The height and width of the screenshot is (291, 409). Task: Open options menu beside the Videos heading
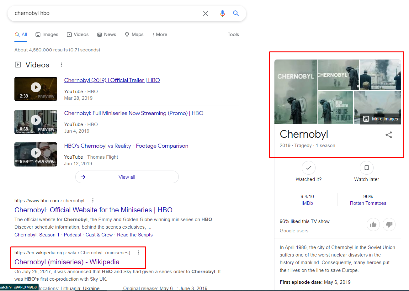point(61,65)
